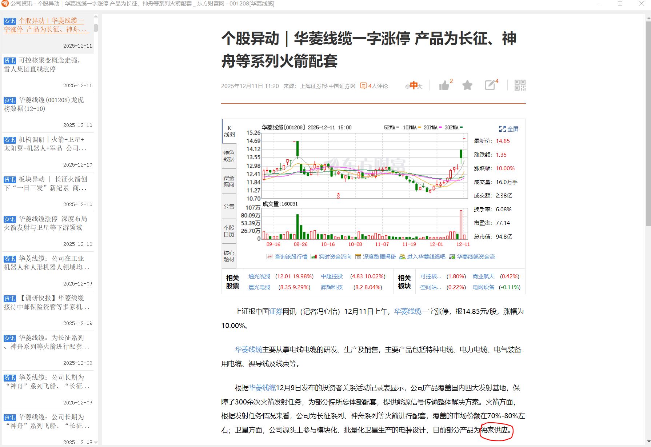This screenshot has width=651, height=447.
Task: Select the 特色数据 tab
Action: (229, 156)
